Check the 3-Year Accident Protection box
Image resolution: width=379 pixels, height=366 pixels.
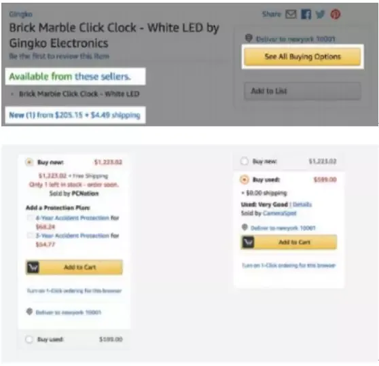tap(30, 236)
